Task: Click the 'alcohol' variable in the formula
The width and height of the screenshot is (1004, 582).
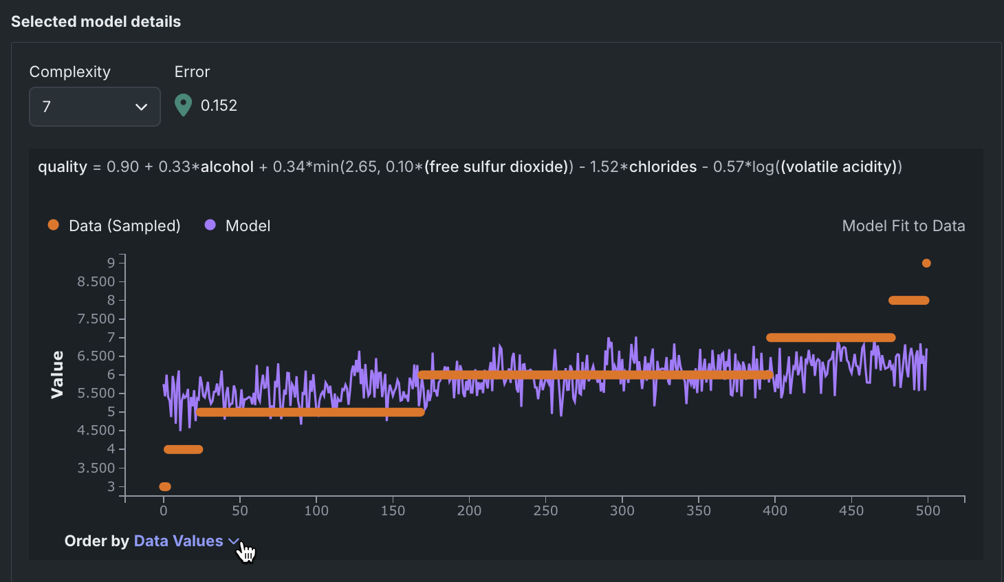Action: pyautogui.click(x=227, y=167)
